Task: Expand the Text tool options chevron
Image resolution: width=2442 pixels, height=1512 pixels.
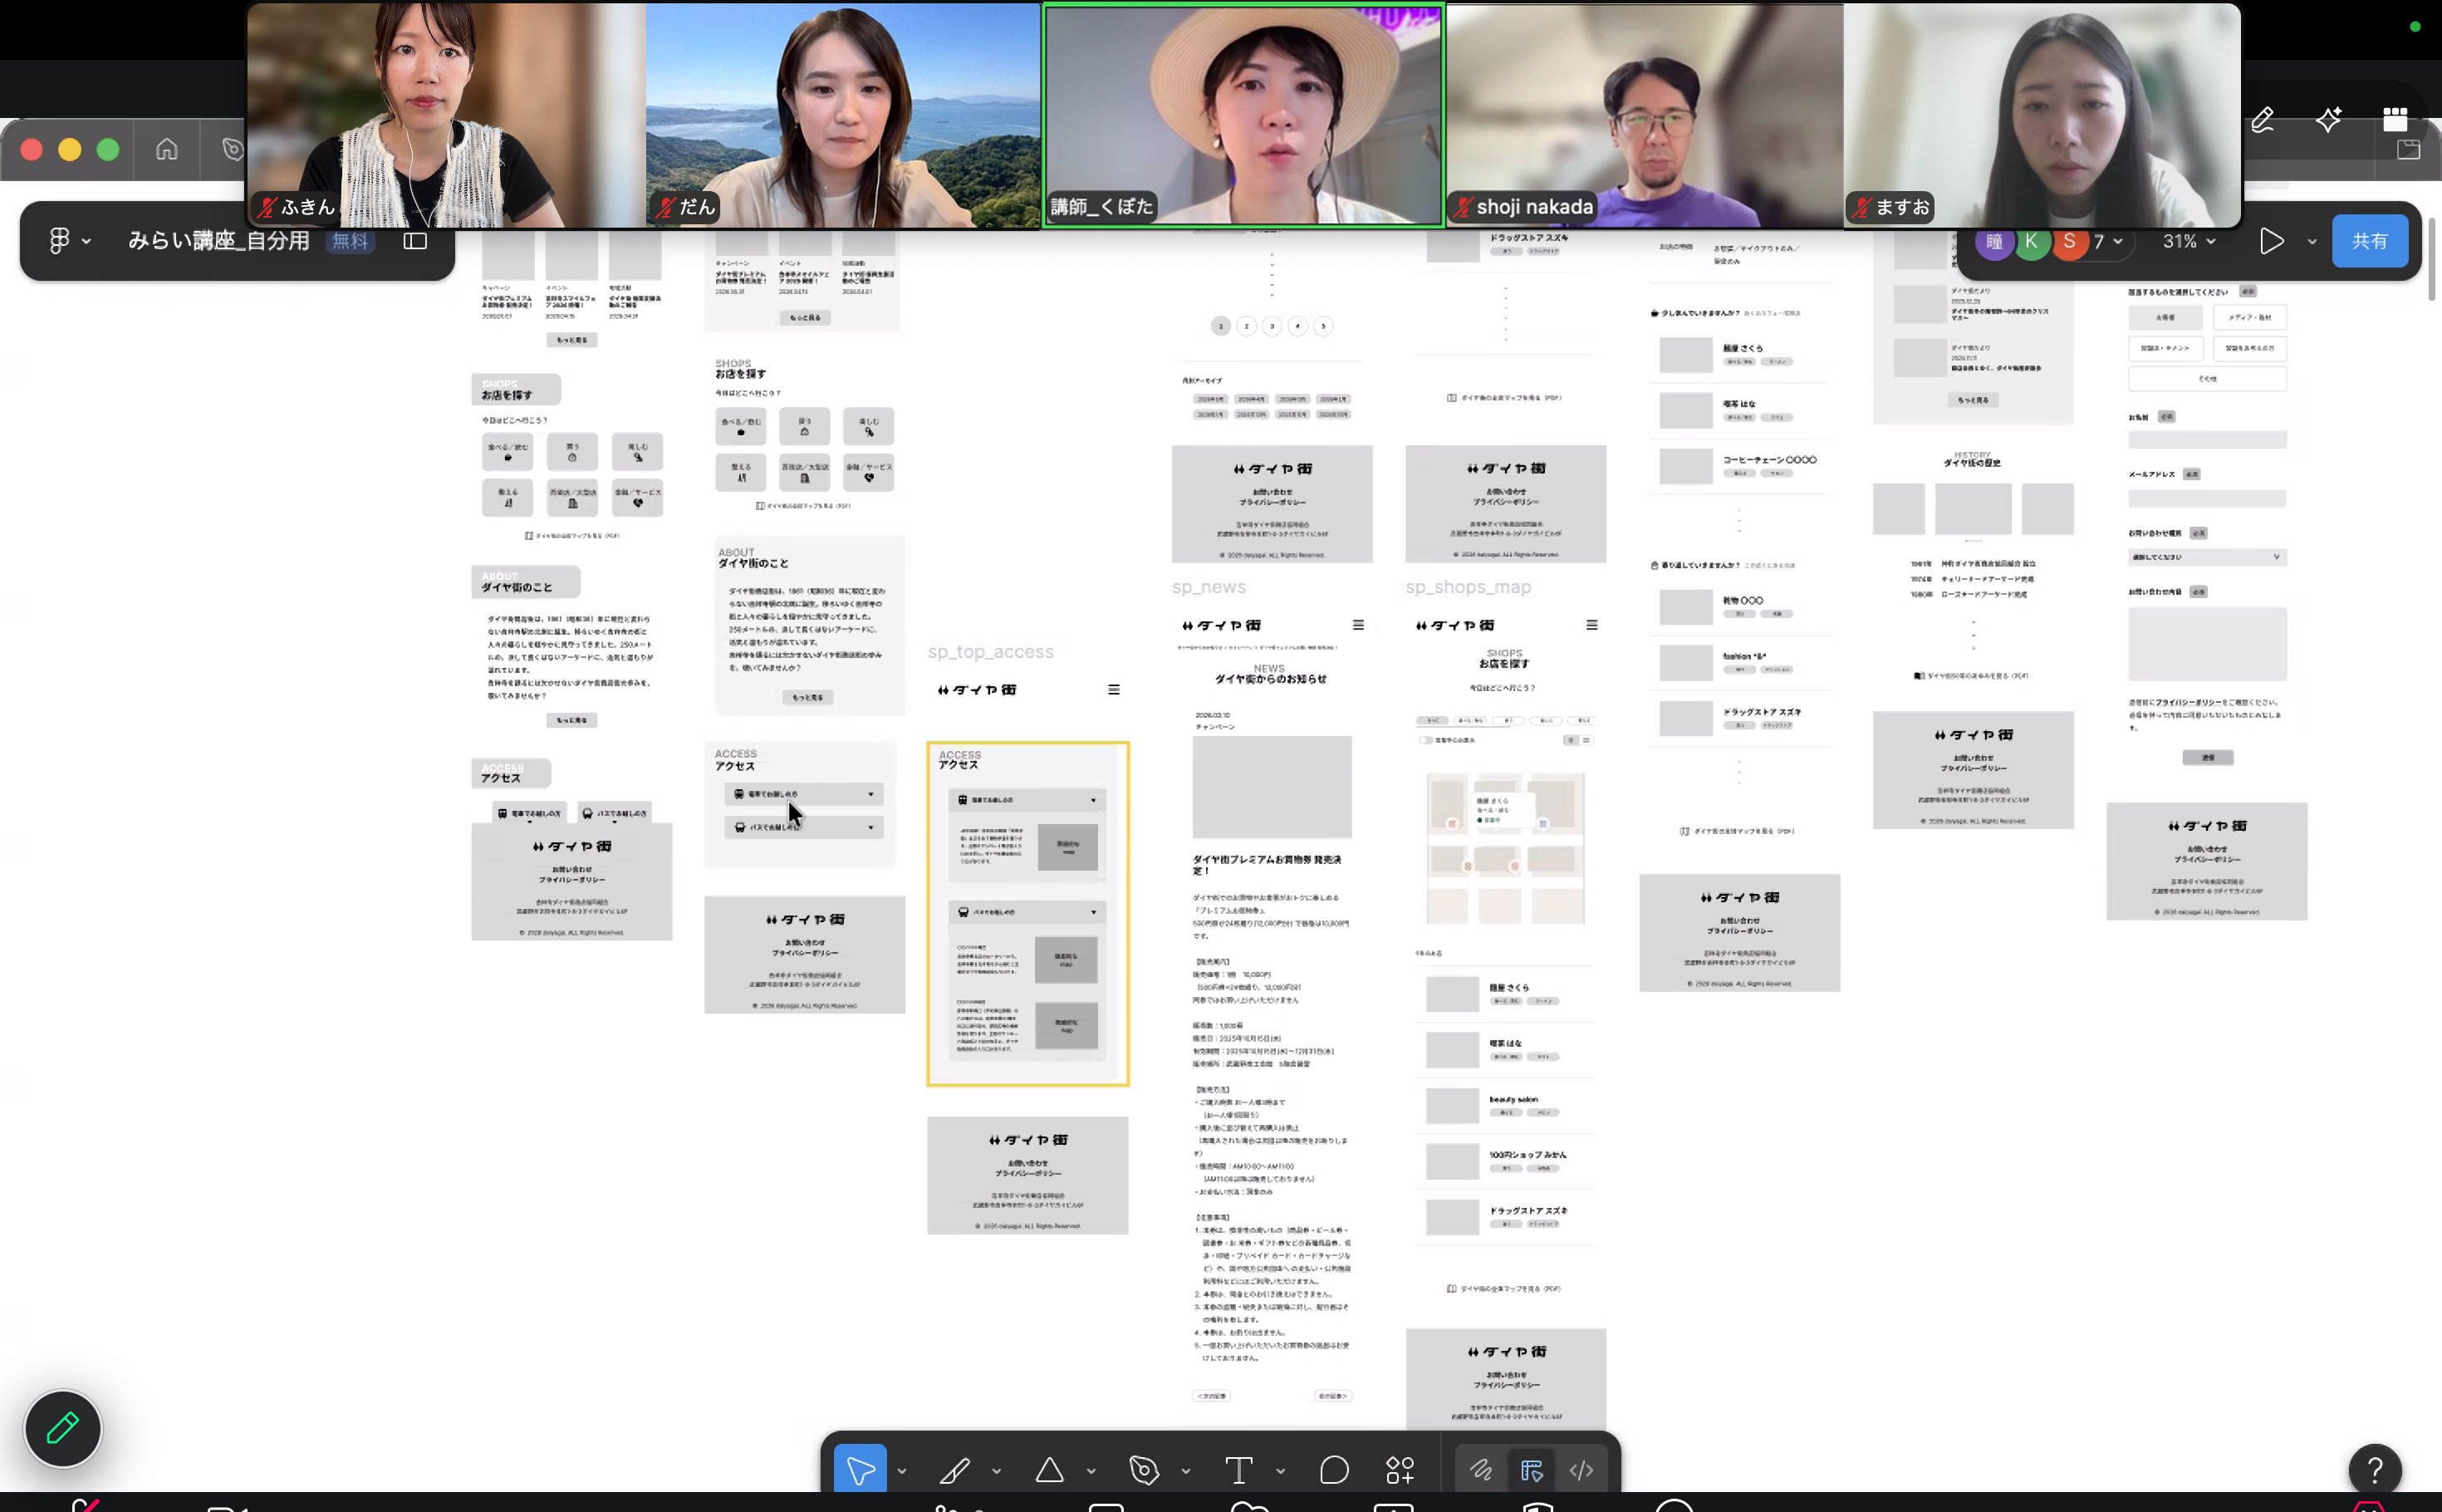Action: click(1281, 1471)
